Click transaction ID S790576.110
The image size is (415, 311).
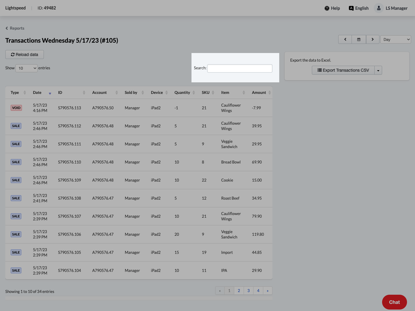tap(69, 162)
